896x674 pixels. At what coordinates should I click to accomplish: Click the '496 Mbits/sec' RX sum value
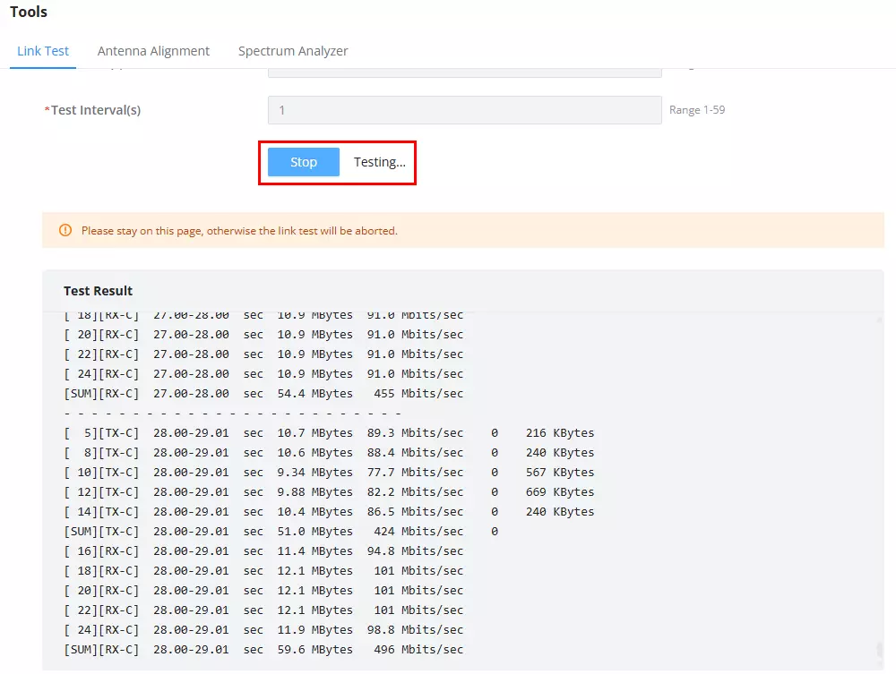click(418, 650)
